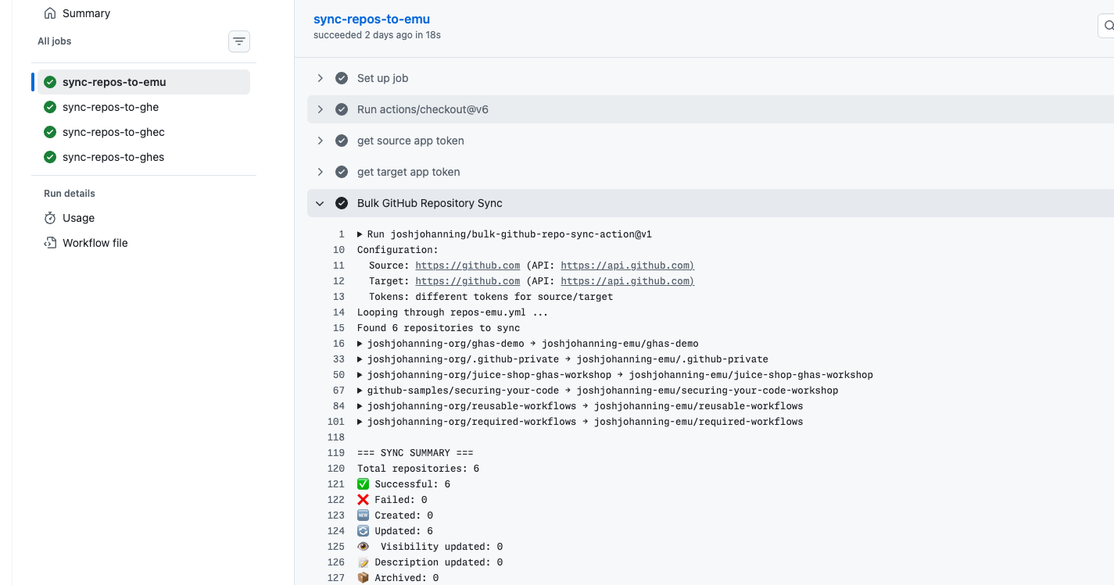Expand the Run actions/checkout@v6 step
This screenshot has width=1114, height=585.
click(320, 109)
